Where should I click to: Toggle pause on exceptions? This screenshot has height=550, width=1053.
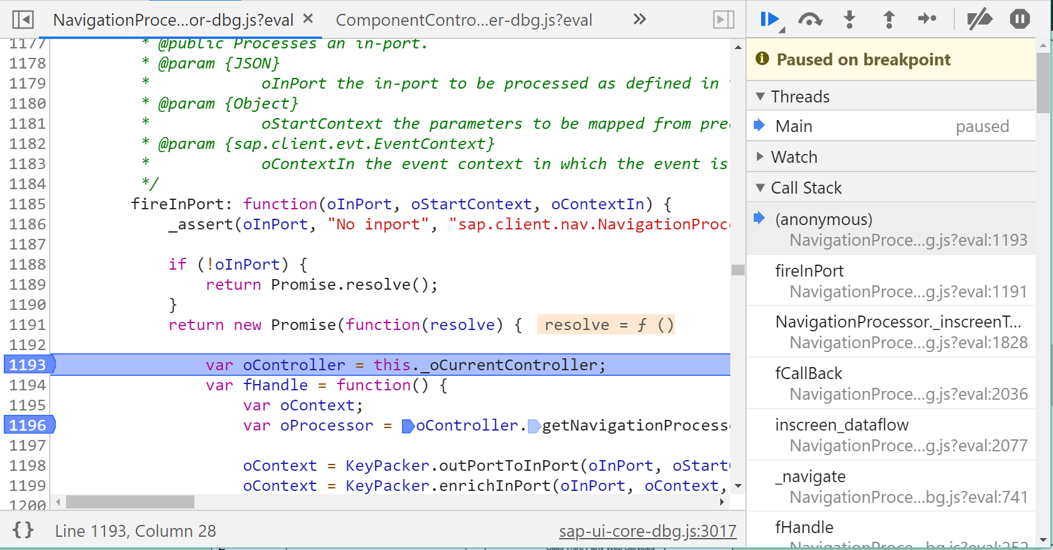1020,19
